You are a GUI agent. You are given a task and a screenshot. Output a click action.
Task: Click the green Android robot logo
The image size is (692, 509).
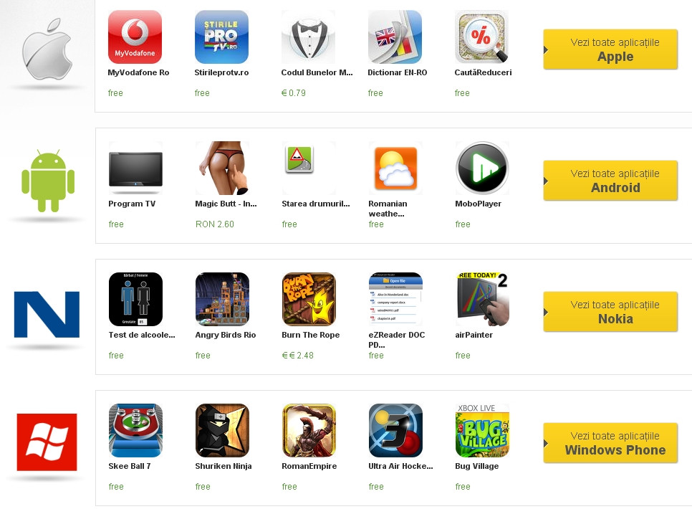[48, 181]
